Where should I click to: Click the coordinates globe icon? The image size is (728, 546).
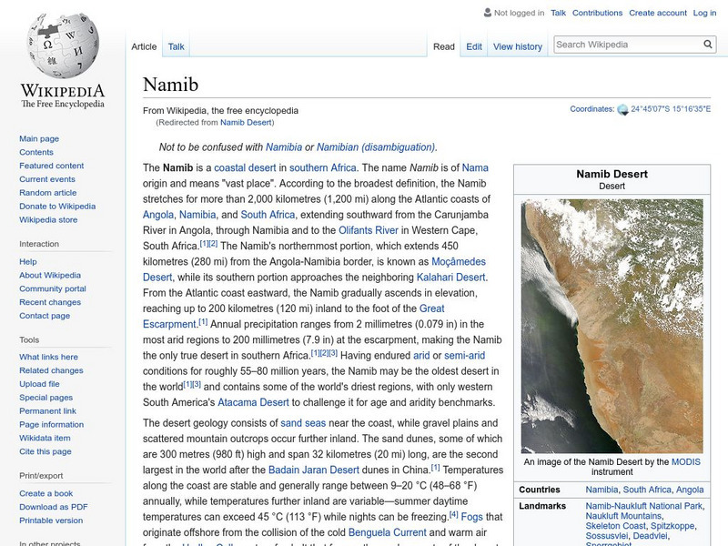click(x=622, y=110)
